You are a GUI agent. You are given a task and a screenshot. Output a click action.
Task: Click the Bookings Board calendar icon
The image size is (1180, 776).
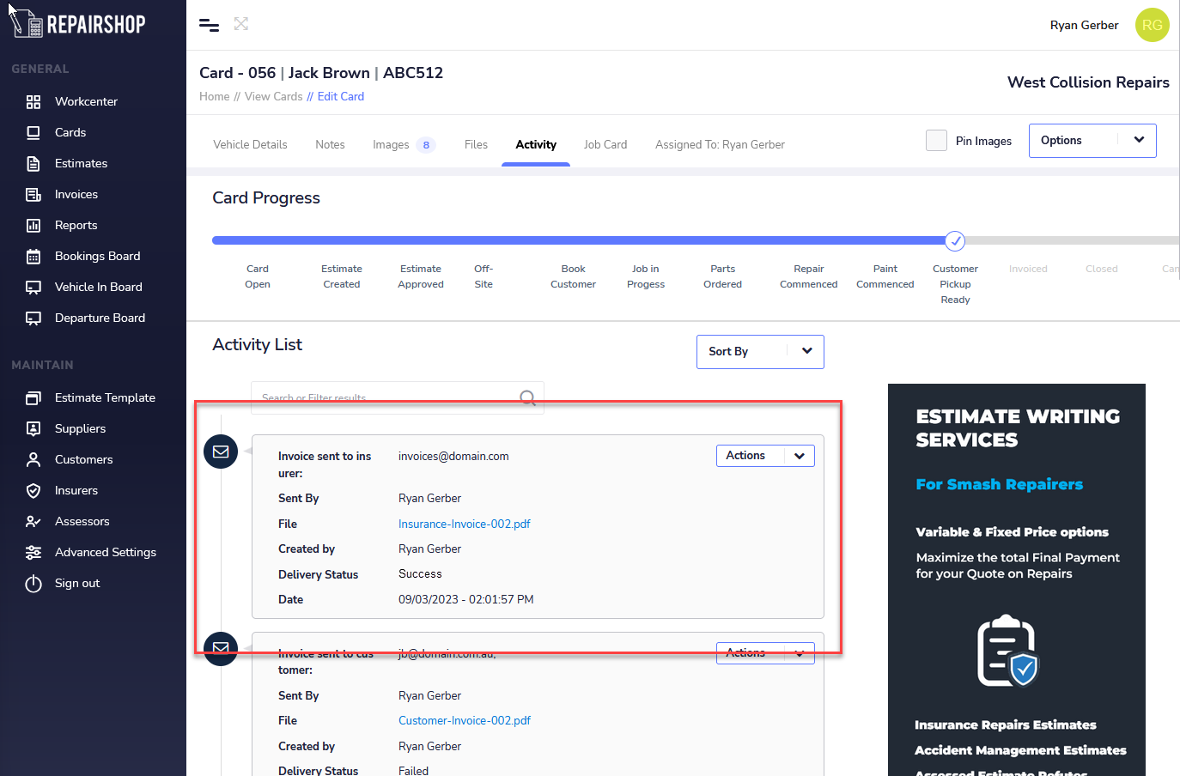coord(33,257)
